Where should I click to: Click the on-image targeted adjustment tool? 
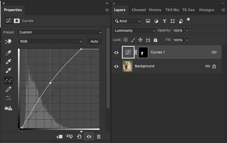coord(9,41)
